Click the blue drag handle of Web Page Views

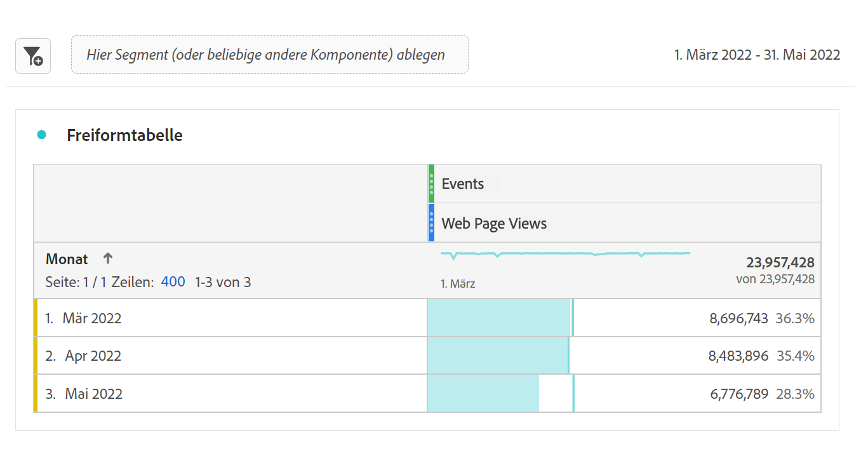pos(431,222)
